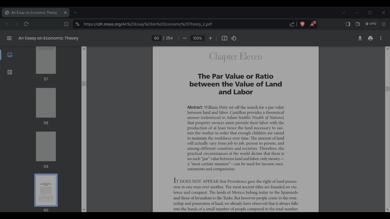Open the PDF viewer more actions menu
This screenshot has height=219, width=390.
(381, 38)
